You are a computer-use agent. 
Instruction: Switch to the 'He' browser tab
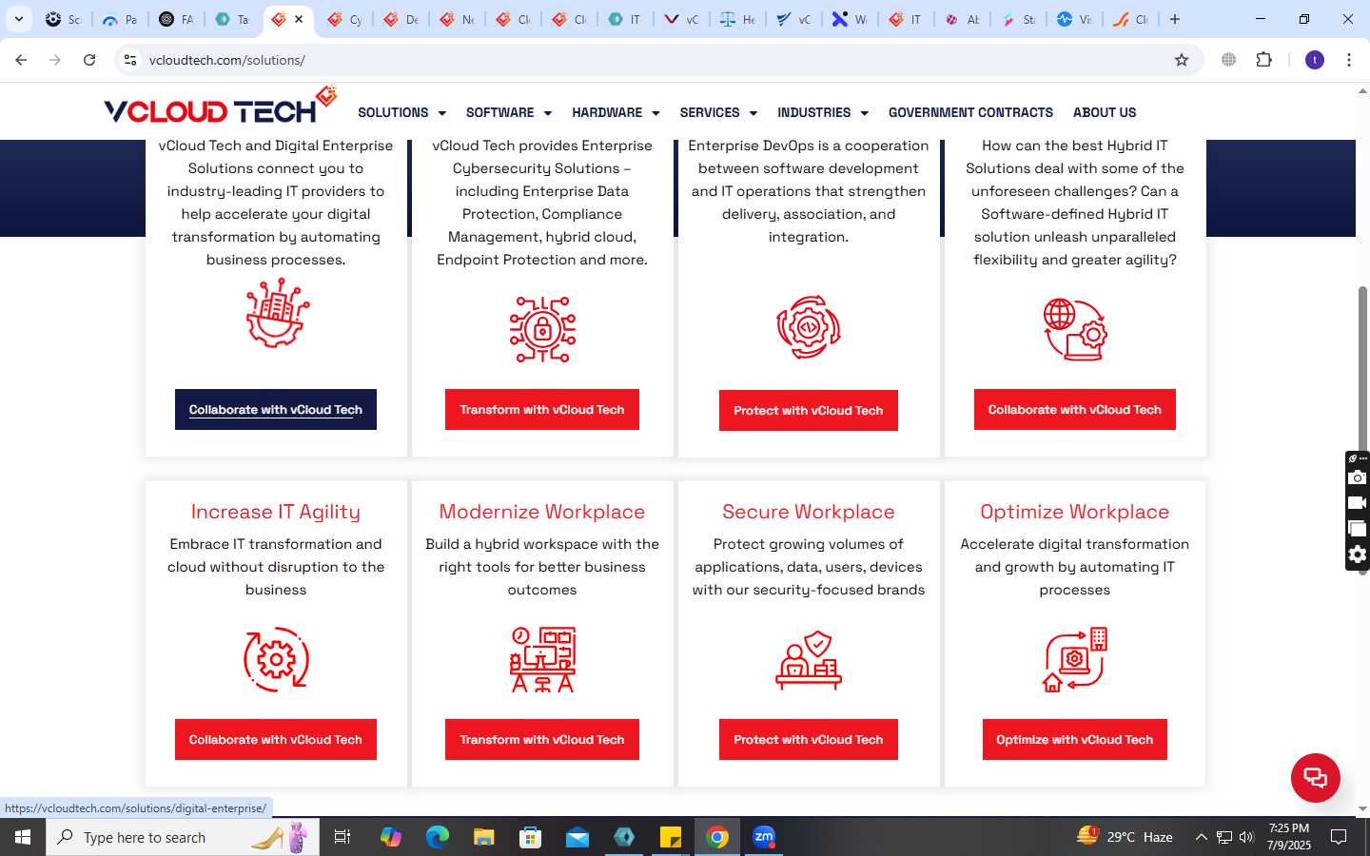tap(737, 19)
